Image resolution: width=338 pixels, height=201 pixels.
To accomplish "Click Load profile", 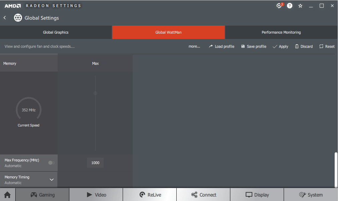I will click(x=221, y=47).
